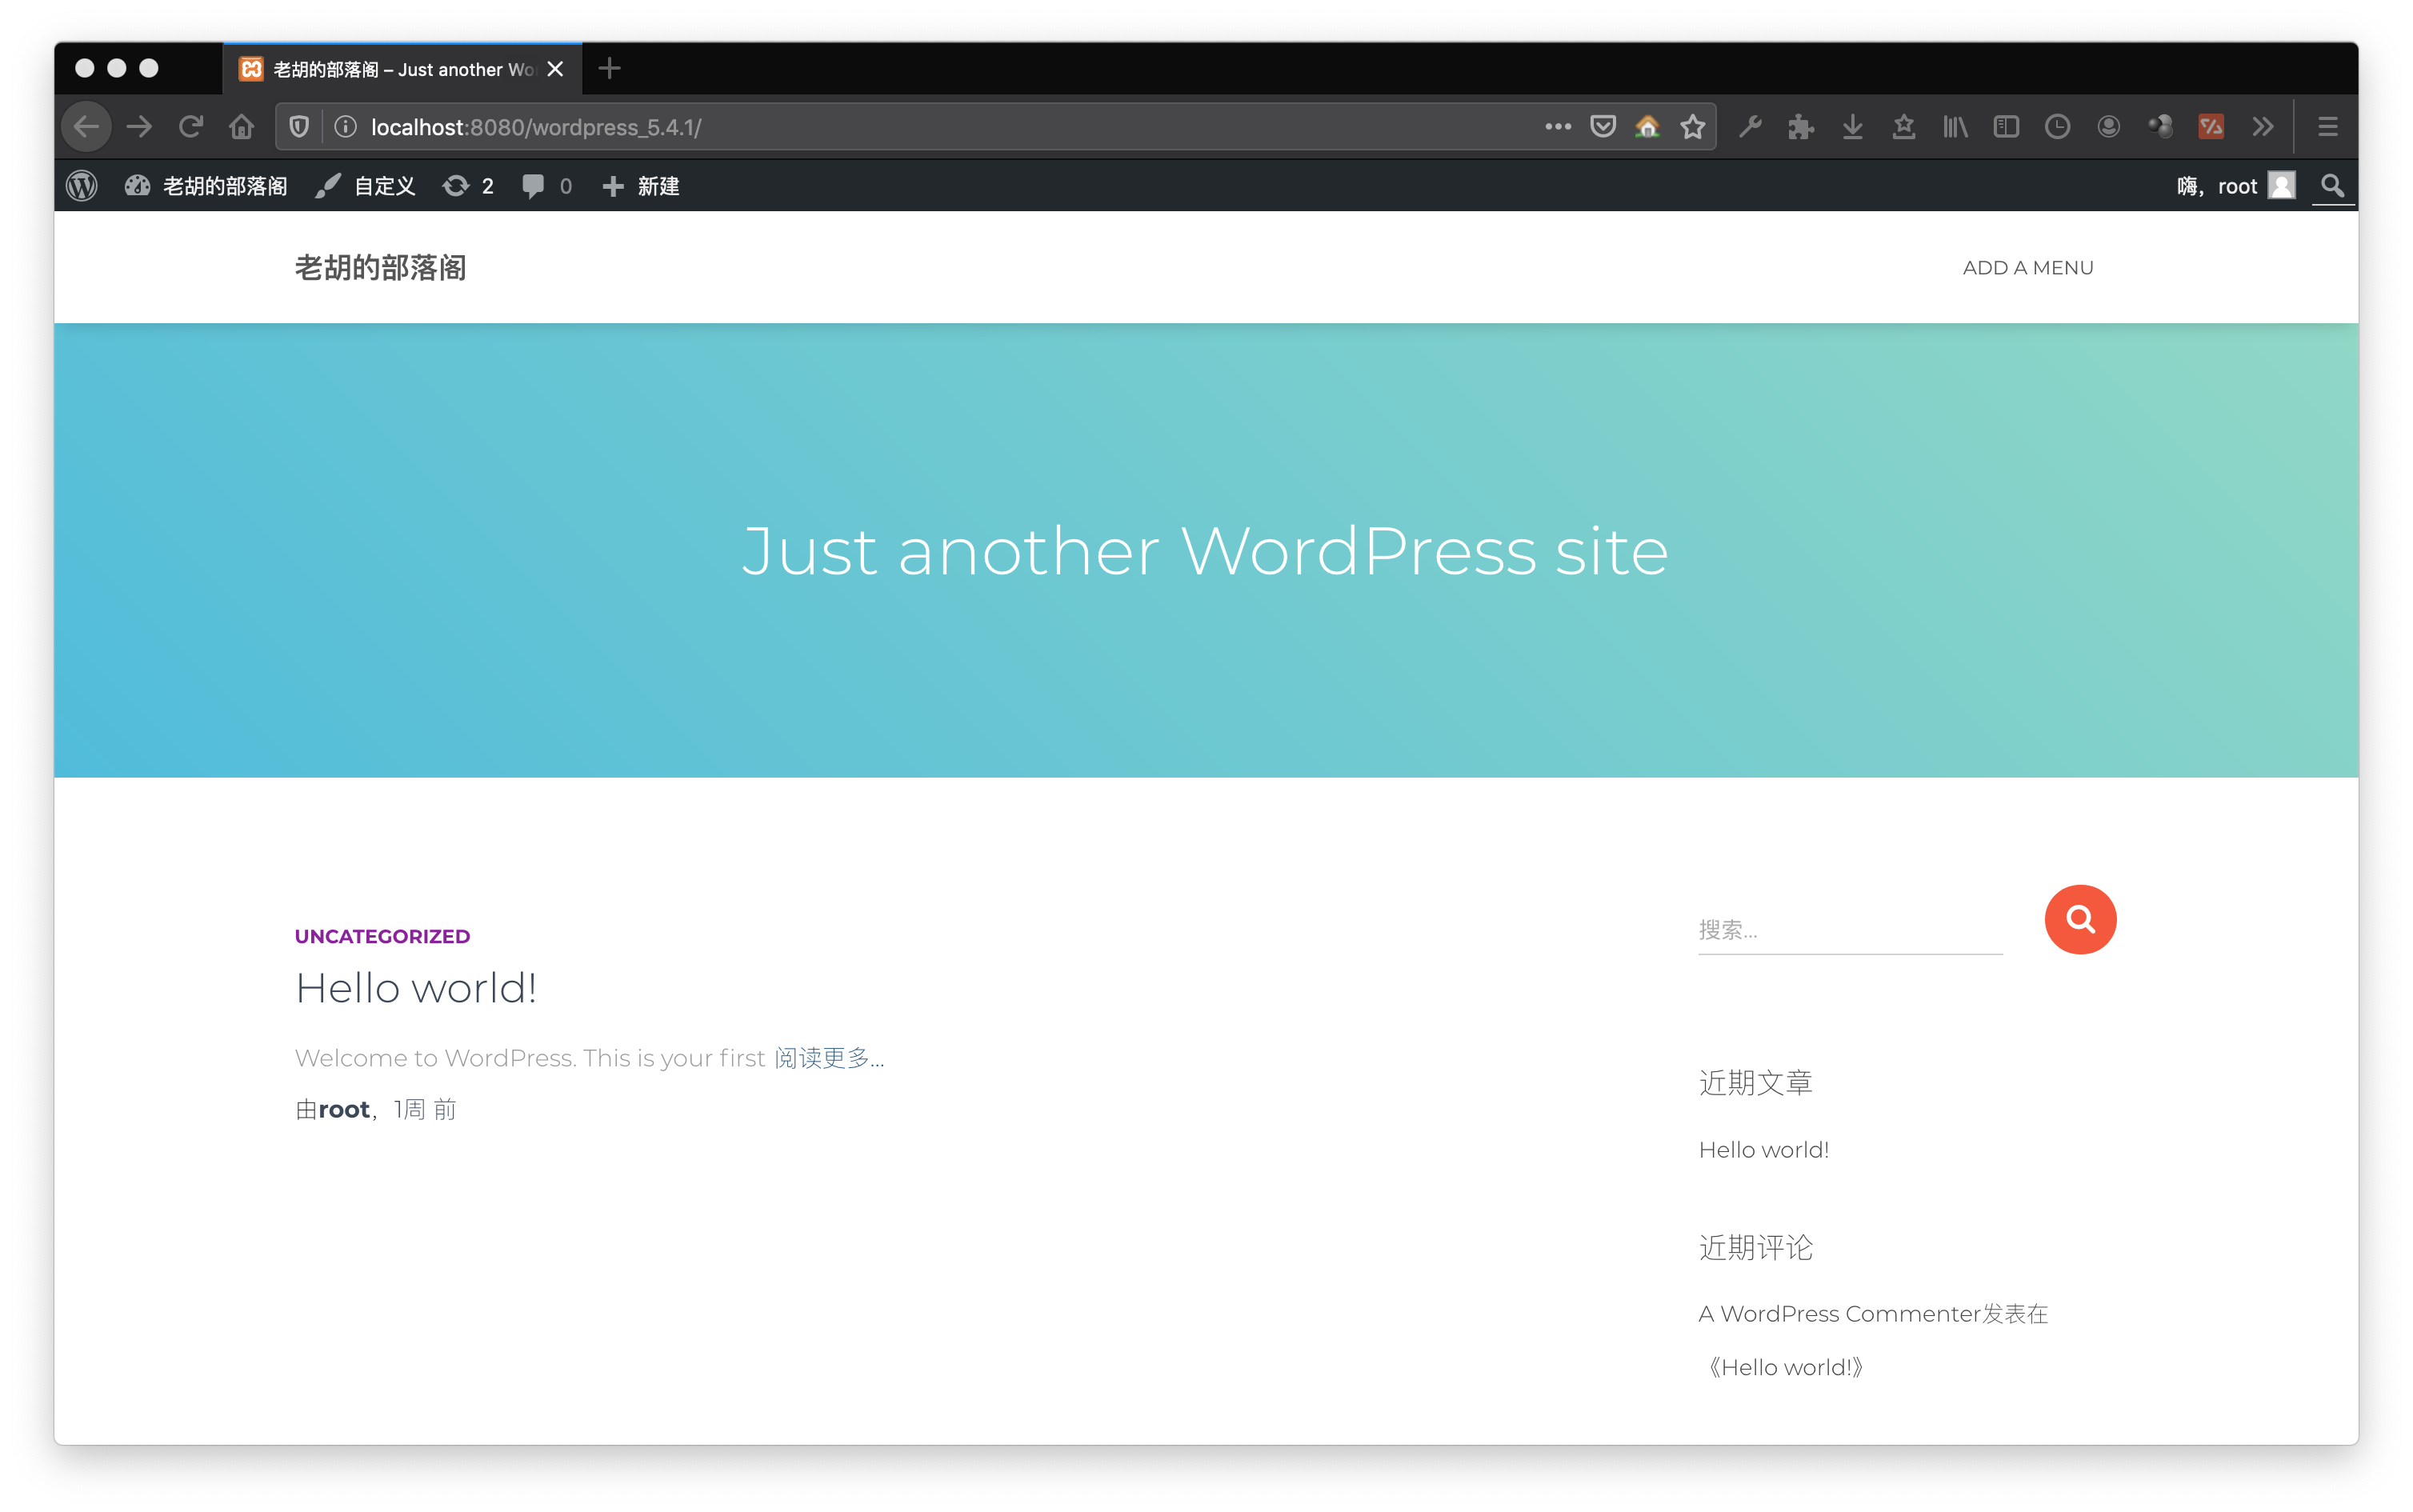2413x1512 pixels.
Task: Click the orange house extension icon in address bar
Action: 1647,127
